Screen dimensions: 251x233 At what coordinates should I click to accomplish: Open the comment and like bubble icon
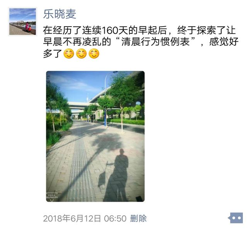click(x=236, y=218)
